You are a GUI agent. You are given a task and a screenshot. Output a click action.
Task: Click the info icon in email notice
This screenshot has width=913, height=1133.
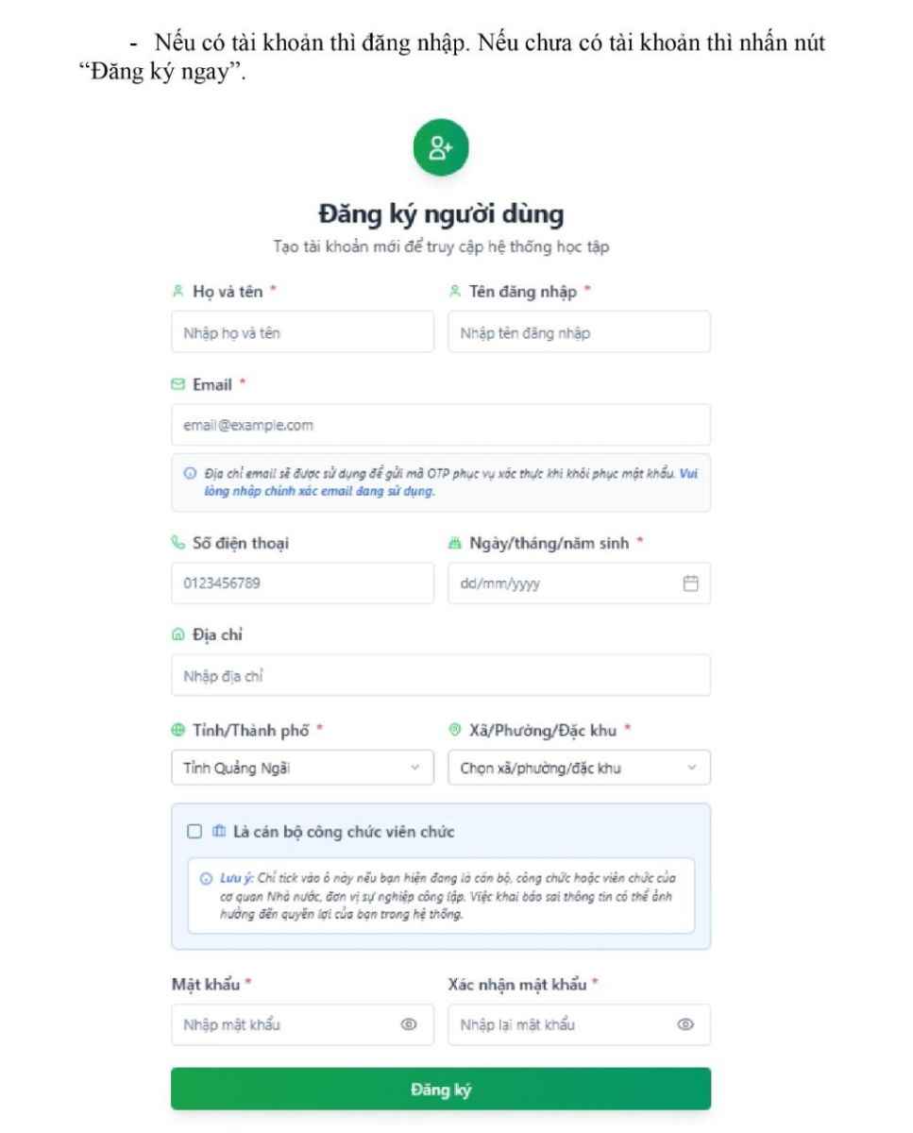pos(190,474)
